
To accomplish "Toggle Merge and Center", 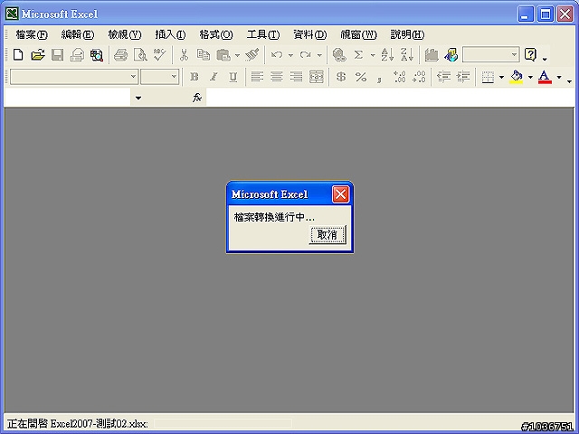I will pyautogui.click(x=317, y=77).
